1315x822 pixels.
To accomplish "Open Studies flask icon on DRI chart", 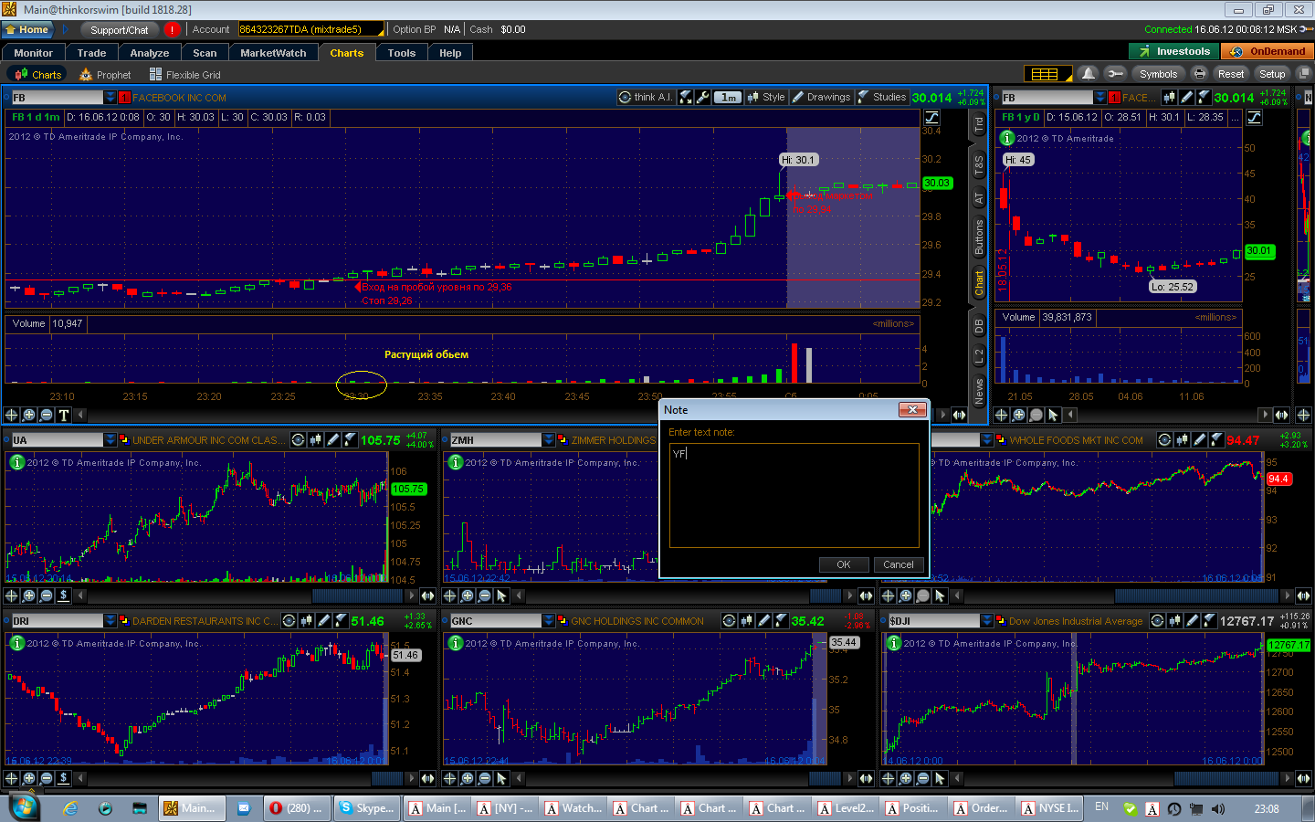I will [341, 621].
